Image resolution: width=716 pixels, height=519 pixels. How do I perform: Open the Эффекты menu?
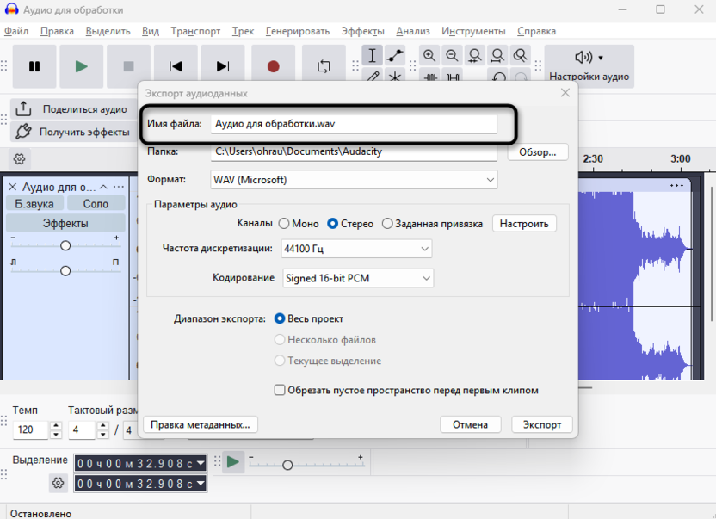click(x=363, y=30)
